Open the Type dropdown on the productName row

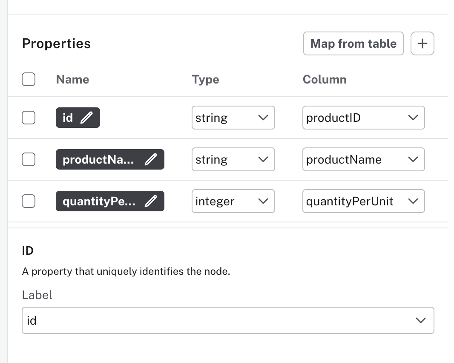click(233, 159)
